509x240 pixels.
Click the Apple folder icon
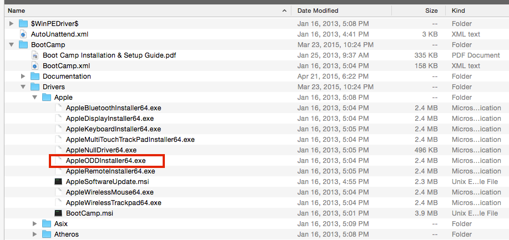pos(47,98)
